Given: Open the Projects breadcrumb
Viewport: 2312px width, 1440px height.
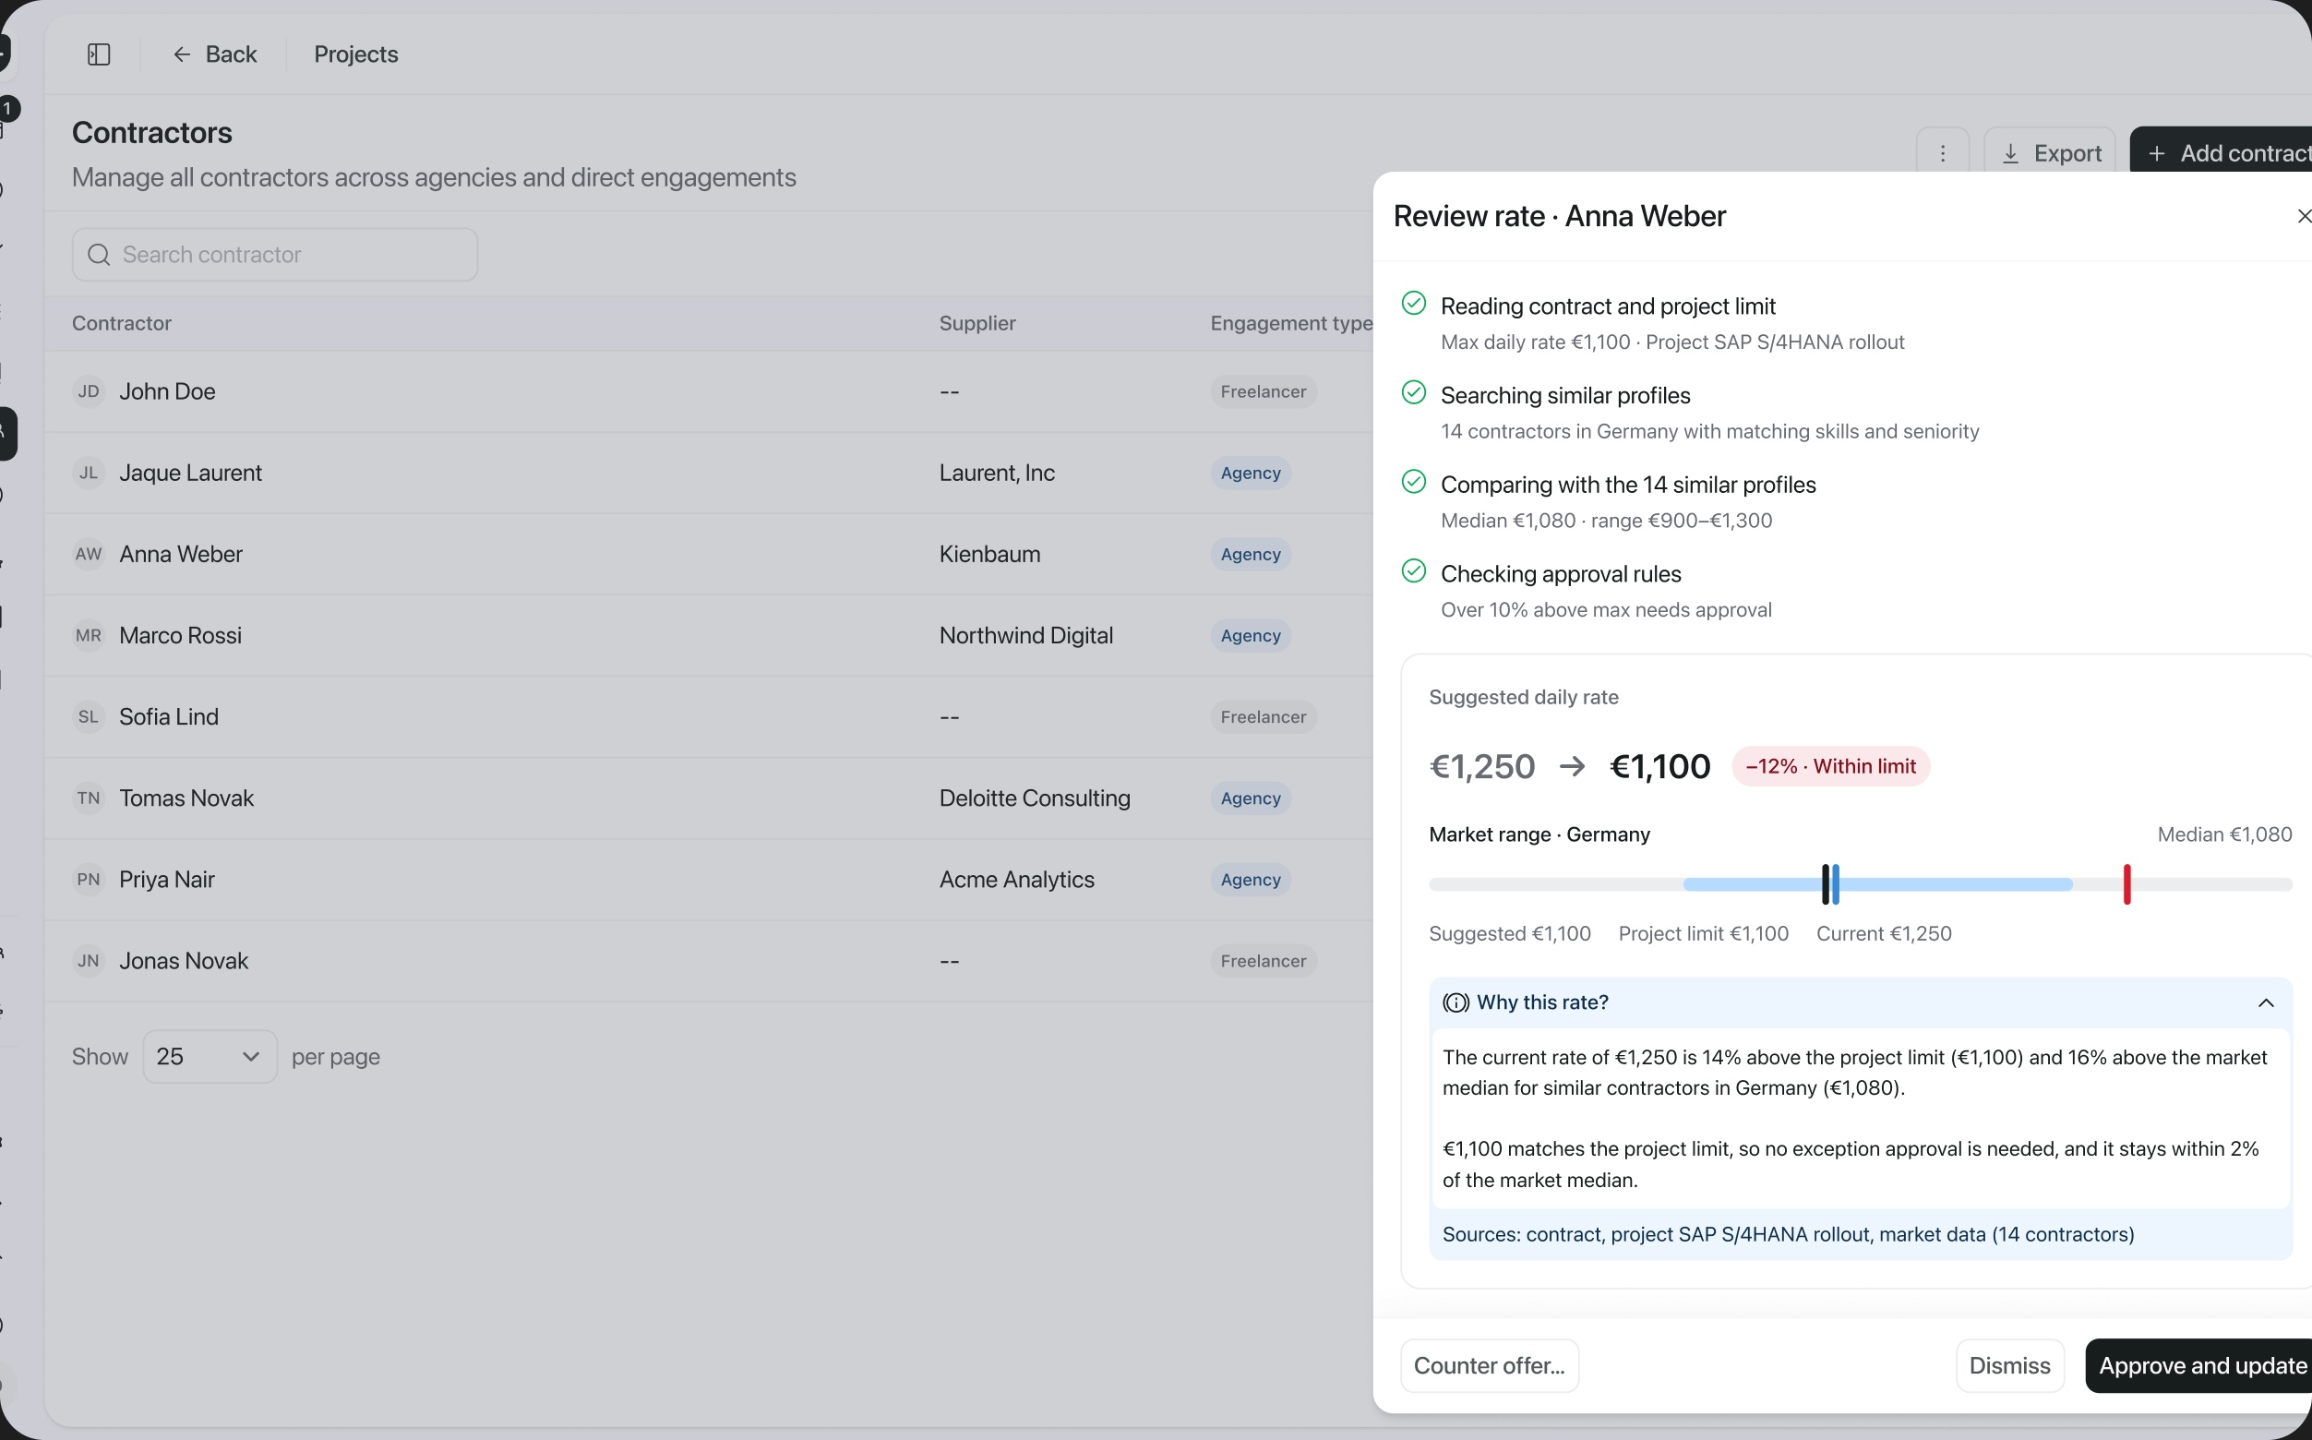Looking at the screenshot, I should [x=356, y=54].
